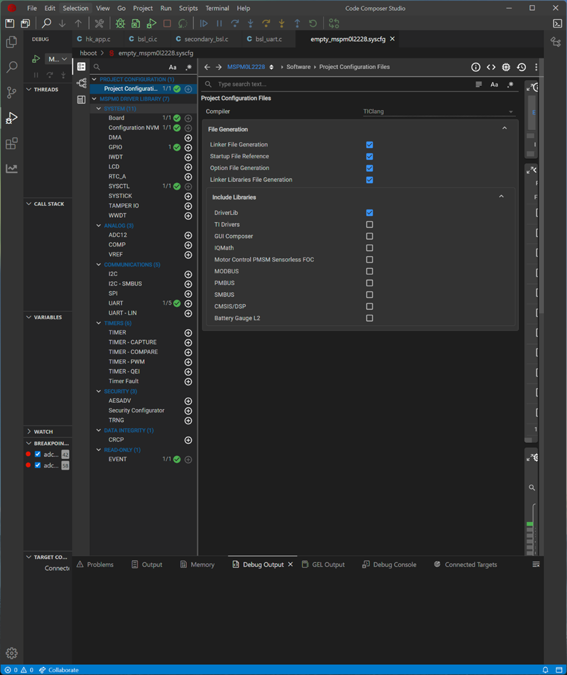
Task: Collapse the COMMUNICATIONS (5) tree group
Action: tap(99, 264)
